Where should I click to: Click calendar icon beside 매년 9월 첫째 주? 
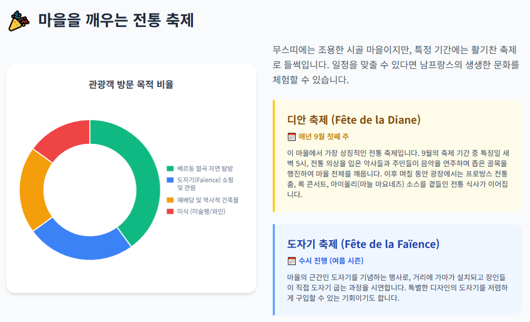coord(291,137)
